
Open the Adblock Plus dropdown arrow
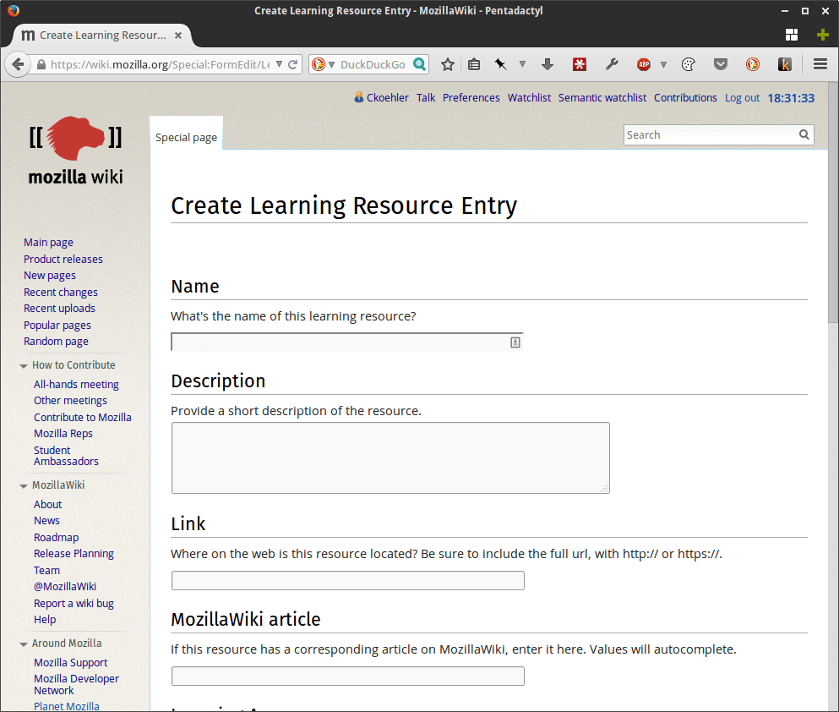click(x=663, y=65)
